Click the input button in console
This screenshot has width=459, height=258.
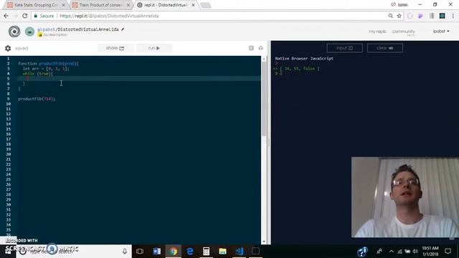[344, 48]
